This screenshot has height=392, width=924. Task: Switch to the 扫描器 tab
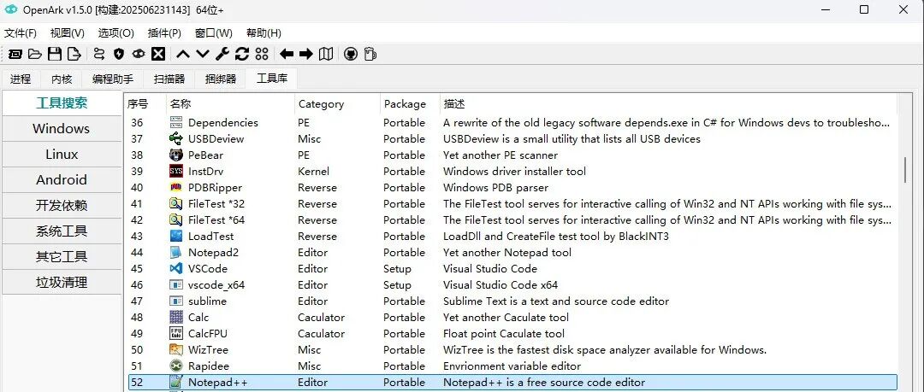[169, 79]
